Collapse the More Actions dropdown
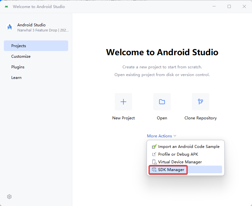252x206 pixels. 161,136
